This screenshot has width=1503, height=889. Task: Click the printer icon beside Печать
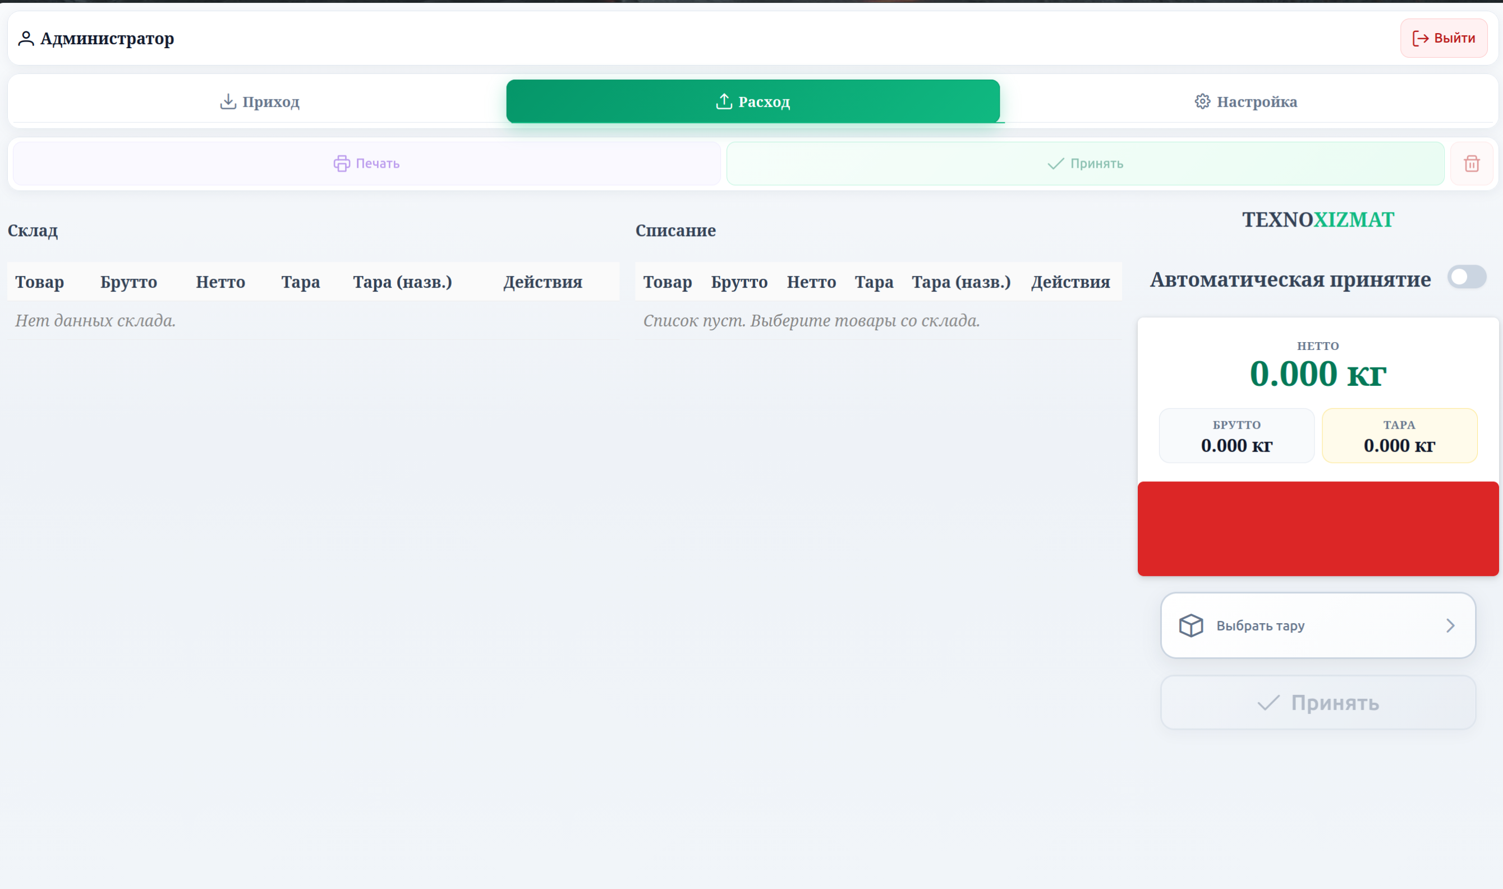click(x=342, y=164)
